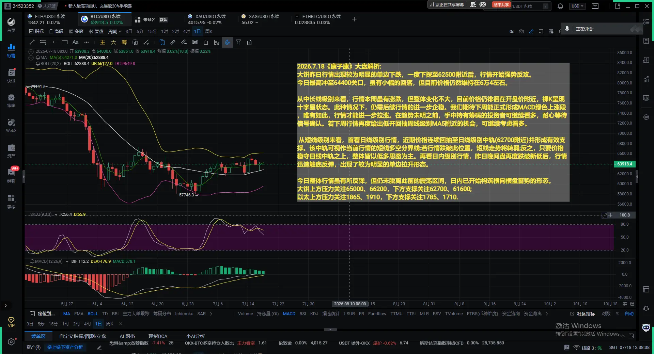Select the horizontal line drawing tool
The image size is (654, 354).
pos(54,42)
